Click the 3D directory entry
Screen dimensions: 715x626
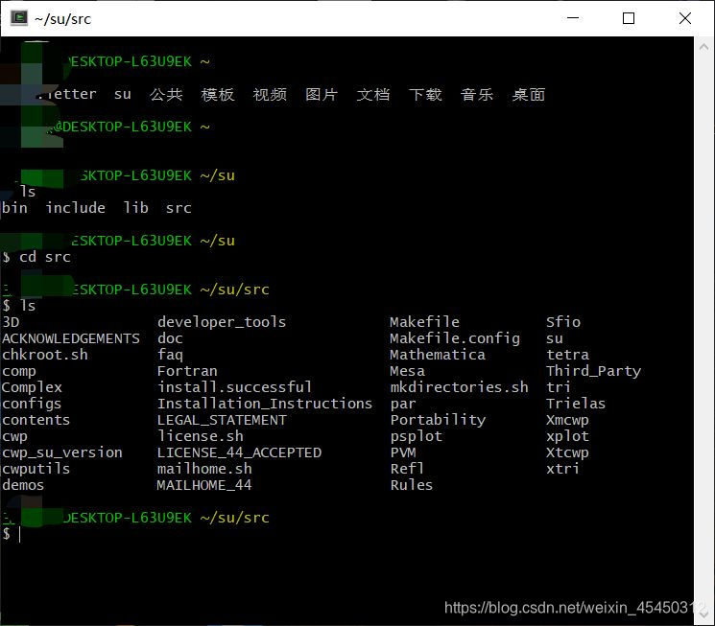coord(11,322)
